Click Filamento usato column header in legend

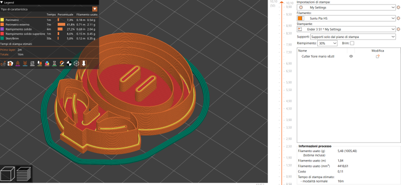[x=87, y=14]
